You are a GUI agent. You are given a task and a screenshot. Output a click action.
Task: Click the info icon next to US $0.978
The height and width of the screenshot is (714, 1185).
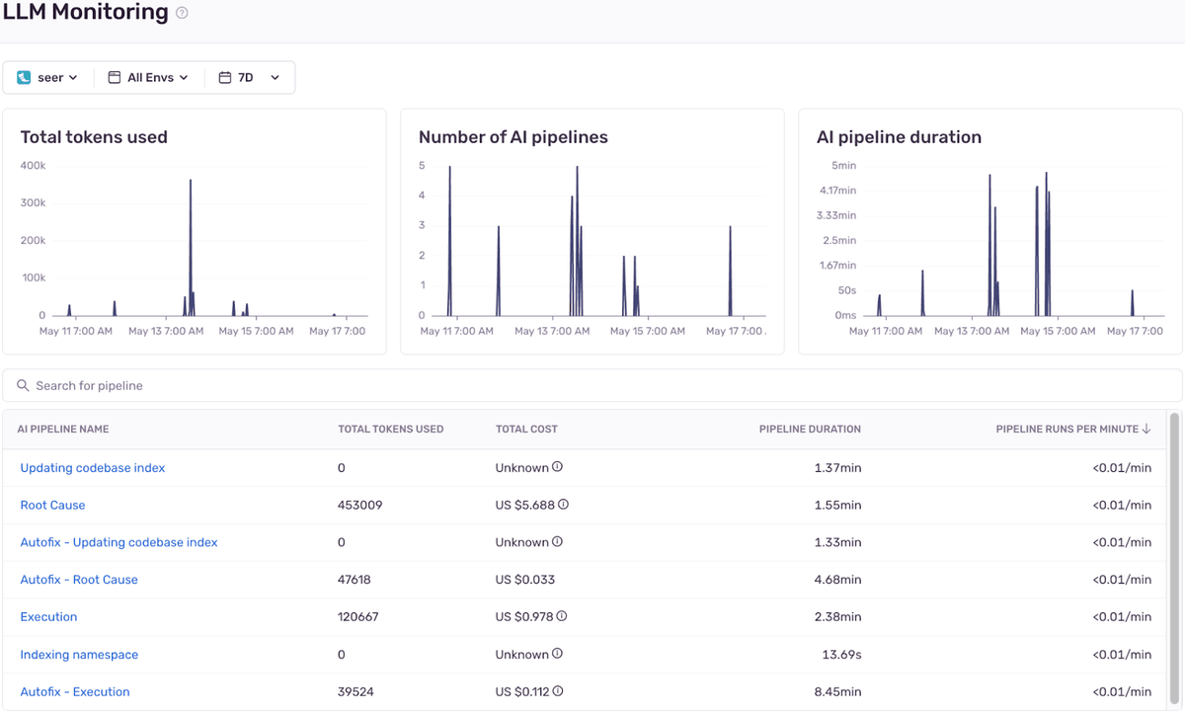[x=562, y=616]
